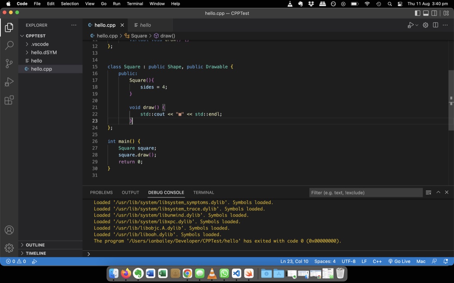Open the Selection menu
This screenshot has height=283, width=454.
coord(70,4)
